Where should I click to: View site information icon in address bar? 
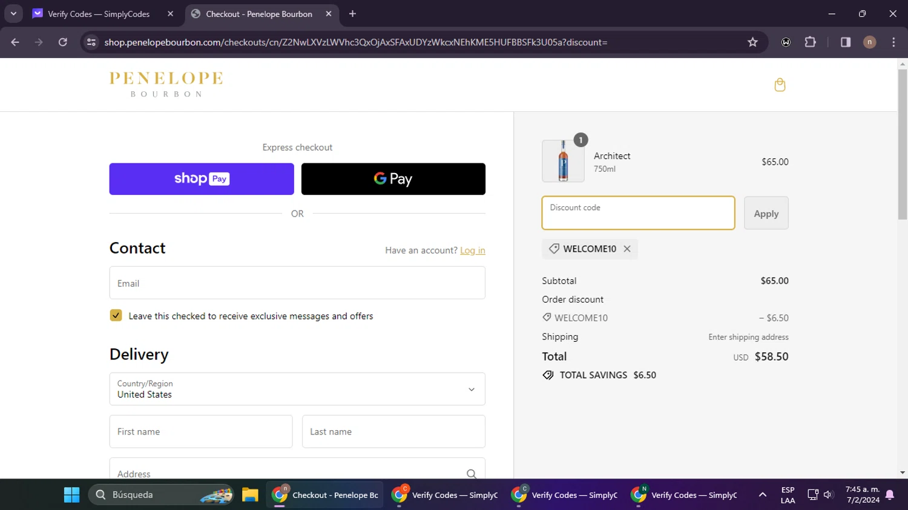[x=91, y=42]
